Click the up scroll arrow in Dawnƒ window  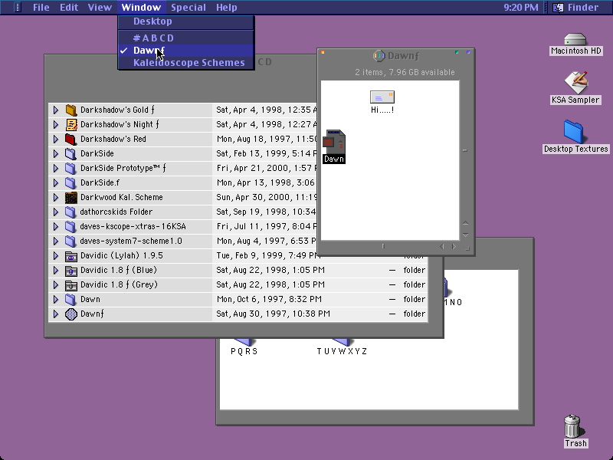coord(465,223)
